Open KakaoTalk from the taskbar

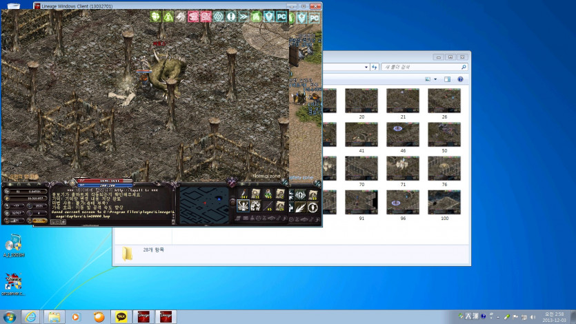point(121,316)
